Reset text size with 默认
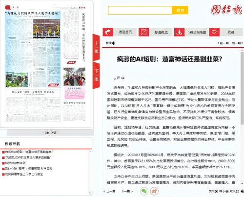 [x=234, y=191]
